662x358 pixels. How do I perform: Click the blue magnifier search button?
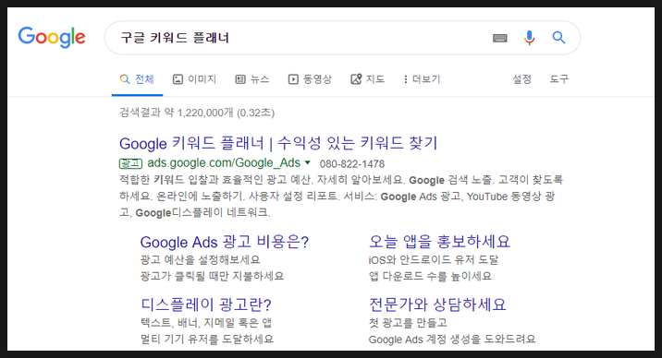point(558,38)
